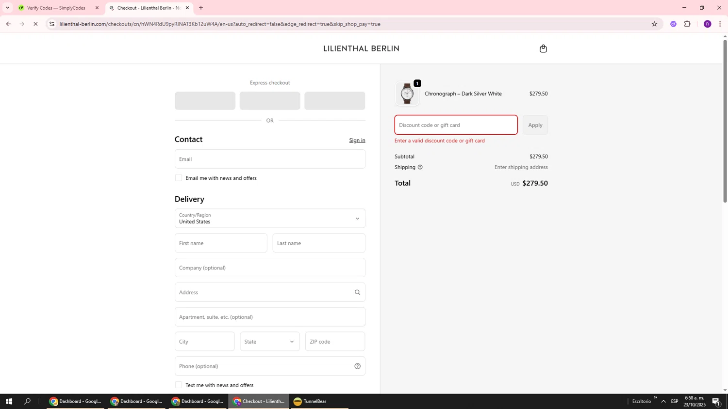The height and width of the screenshot is (409, 728).
Task: Click the City field
Action: pyautogui.click(x=205, y=342)
